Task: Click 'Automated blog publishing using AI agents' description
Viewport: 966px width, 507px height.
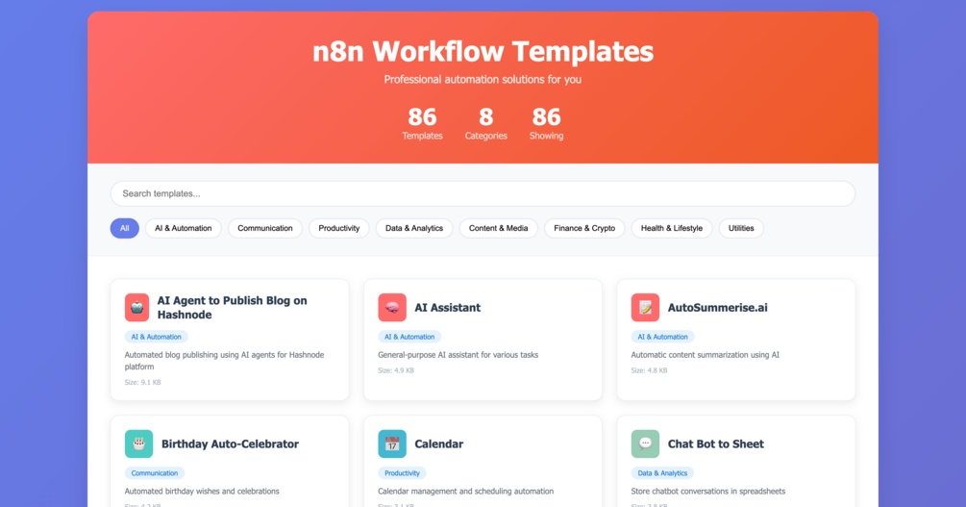Action: pos(224,360)
